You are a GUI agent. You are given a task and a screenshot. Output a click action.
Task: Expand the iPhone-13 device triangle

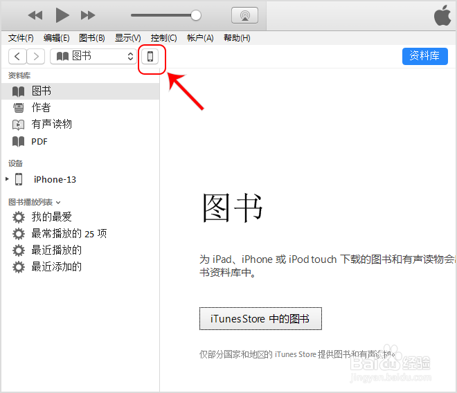[x=8, y=179]
